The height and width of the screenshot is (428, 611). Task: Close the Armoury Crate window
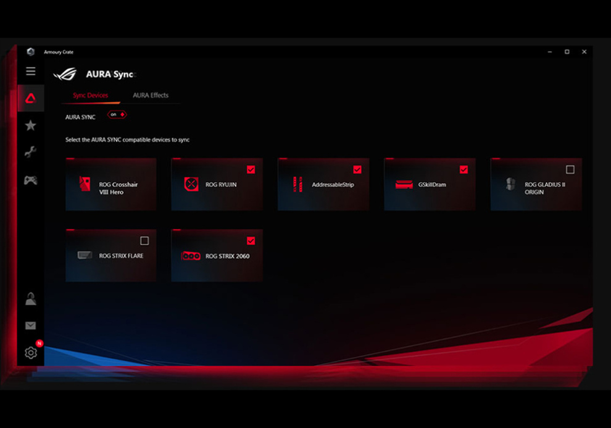[584, 52]
